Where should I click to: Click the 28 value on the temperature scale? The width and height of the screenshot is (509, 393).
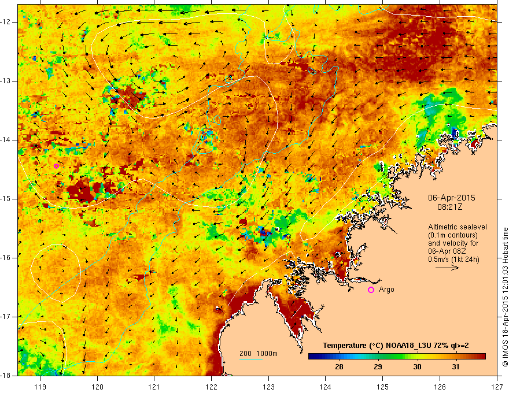click(339, 367)
